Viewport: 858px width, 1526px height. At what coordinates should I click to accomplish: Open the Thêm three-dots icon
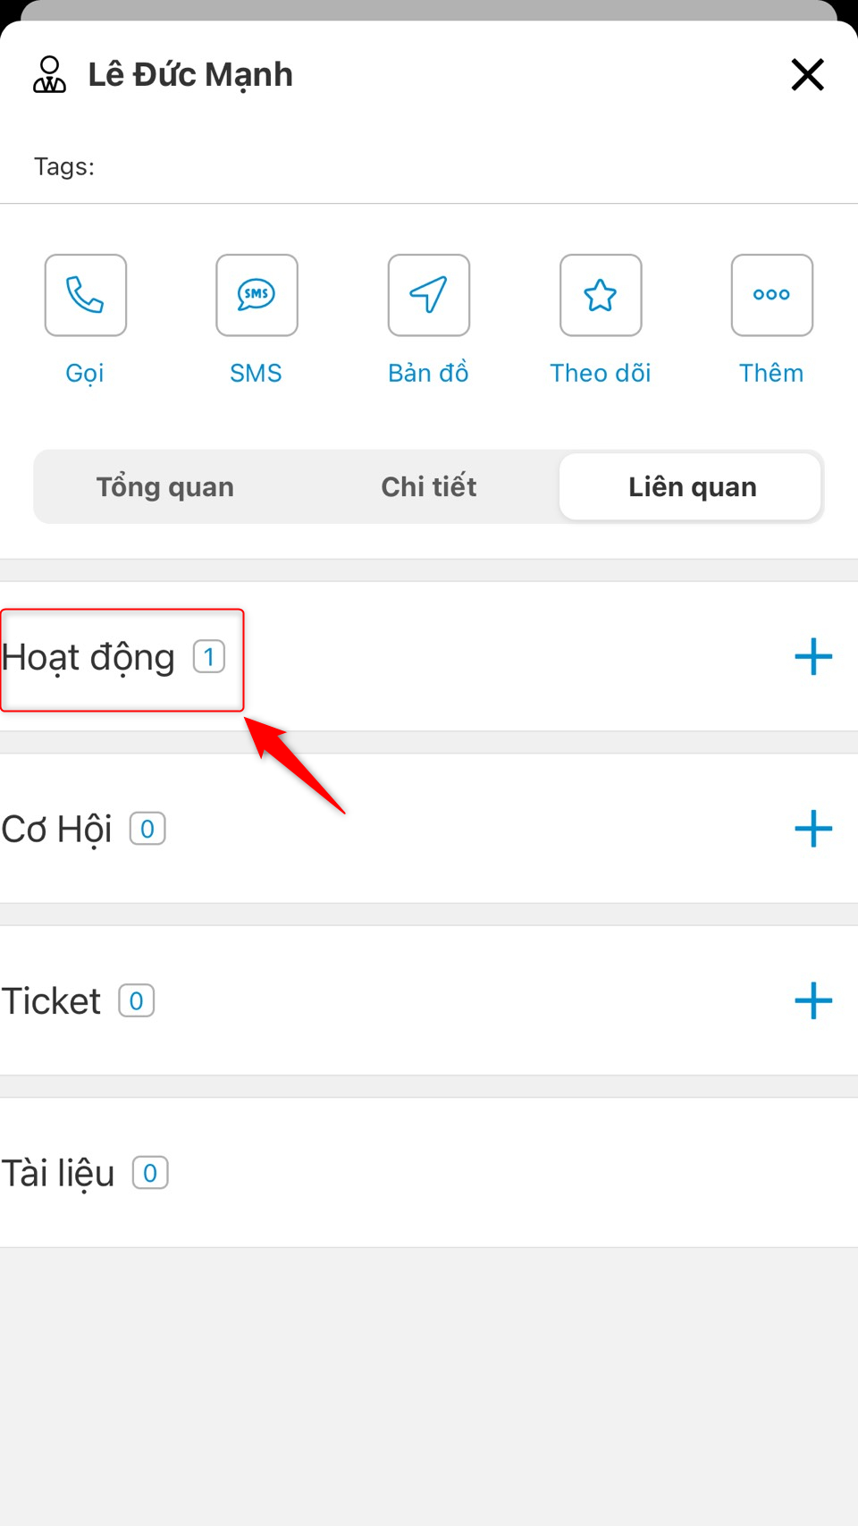[x=771, y=295]
